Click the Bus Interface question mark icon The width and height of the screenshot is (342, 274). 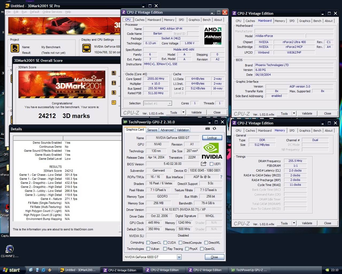click(221, 177)
